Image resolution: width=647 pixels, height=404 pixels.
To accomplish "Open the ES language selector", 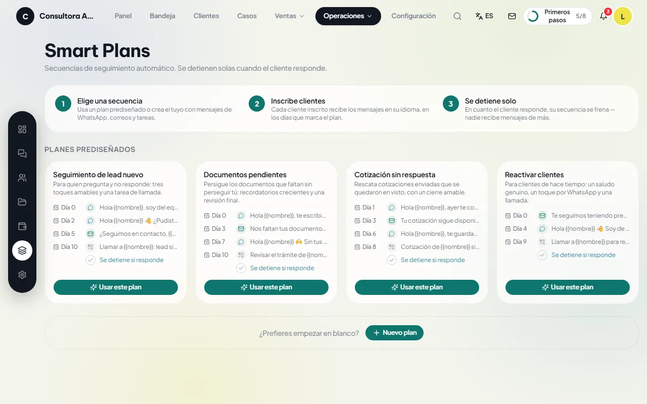I will pyautogui.click(x=484, y=16).
